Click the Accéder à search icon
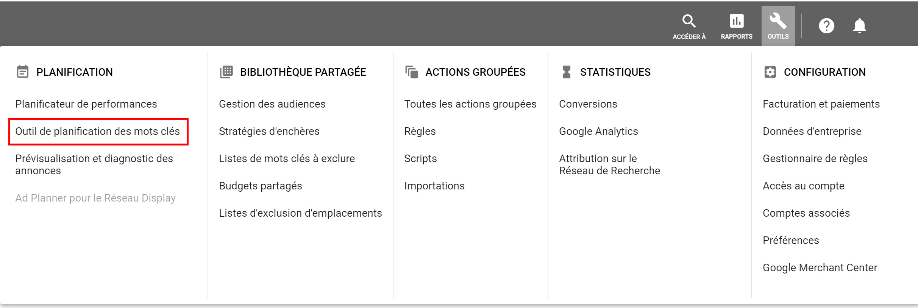Image resolution: width=918 pixels, height=308 pixels. point(689,21)
